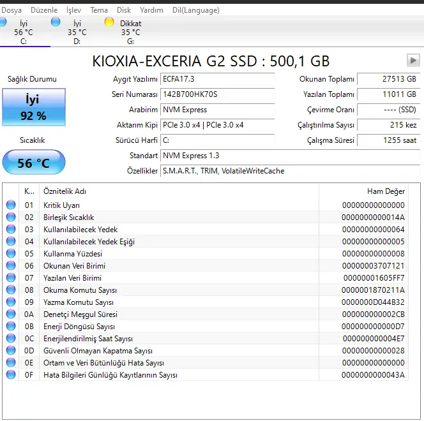Click status orb for Birleşik Sıcaklık row
Screen dimensions: 424x421
11,217
